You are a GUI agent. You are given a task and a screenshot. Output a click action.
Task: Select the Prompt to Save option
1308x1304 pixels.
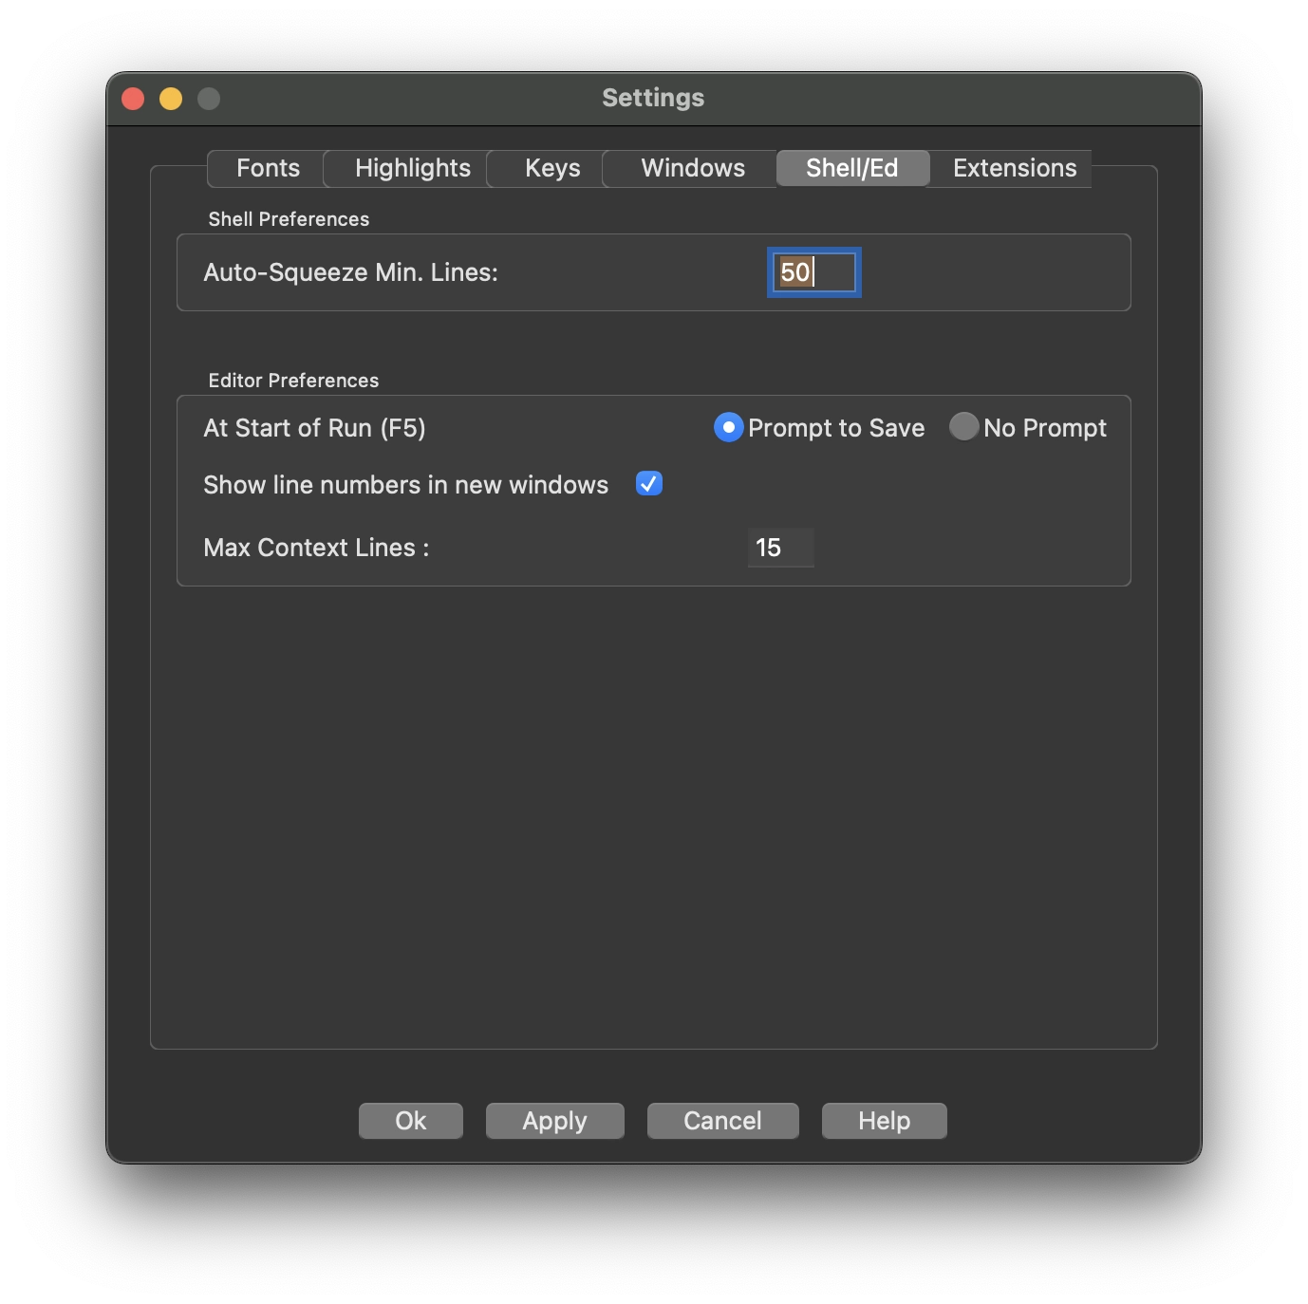[x=727, y=428]
